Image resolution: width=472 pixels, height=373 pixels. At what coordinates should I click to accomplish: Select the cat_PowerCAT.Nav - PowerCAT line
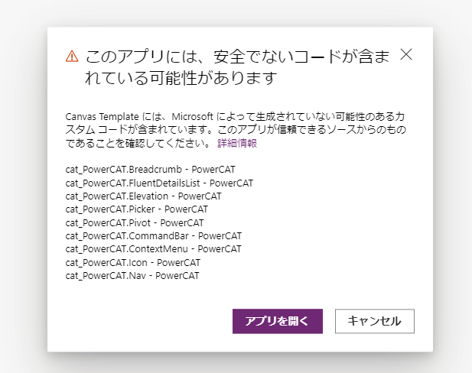coord(132,276)
